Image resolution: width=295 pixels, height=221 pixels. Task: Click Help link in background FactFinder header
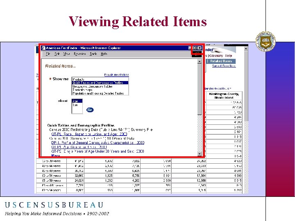(229, 56)
